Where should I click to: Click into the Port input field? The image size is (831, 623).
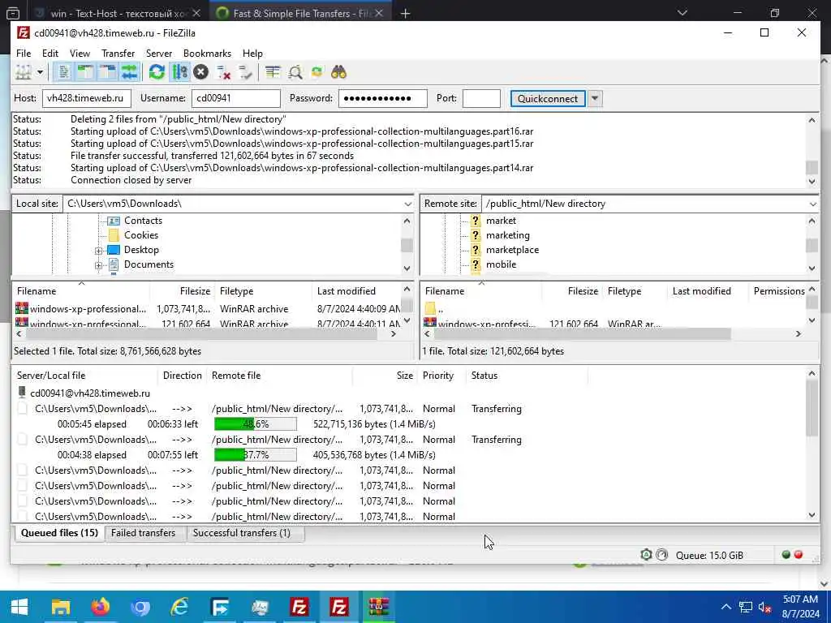(481, 98)
